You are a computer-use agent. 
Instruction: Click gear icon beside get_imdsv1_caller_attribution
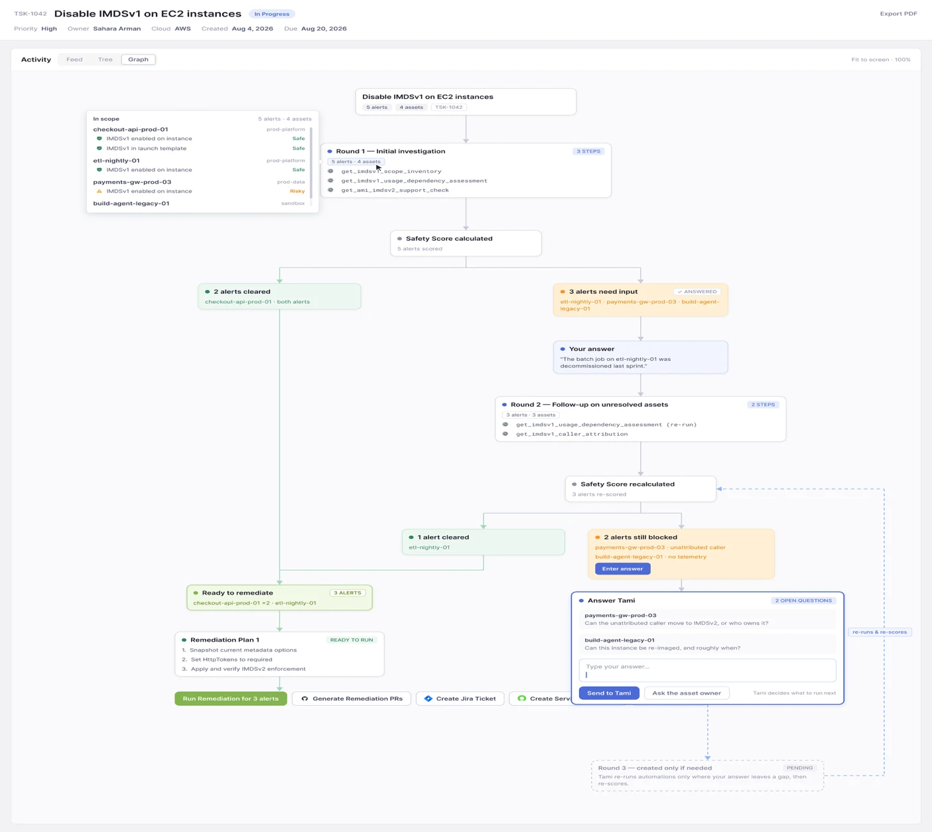click(505, 434)
